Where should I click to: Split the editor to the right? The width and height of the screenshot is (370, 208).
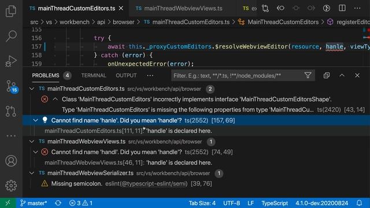point(342,8)
